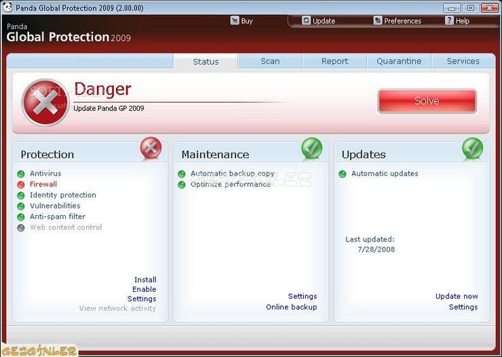
Task: Select the Firewall protection item
Action: coord(43,185)
